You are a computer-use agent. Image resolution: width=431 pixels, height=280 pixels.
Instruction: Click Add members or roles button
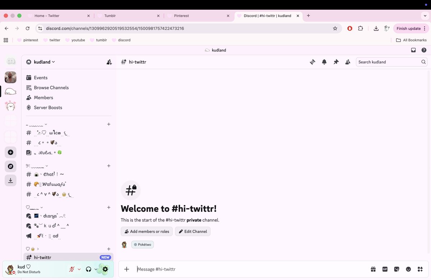coord(147,232)
